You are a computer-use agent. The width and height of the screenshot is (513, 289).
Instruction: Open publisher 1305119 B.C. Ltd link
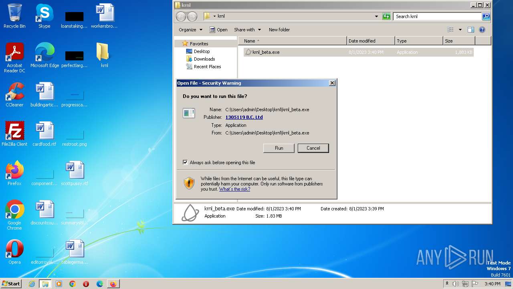coord(244,117)
